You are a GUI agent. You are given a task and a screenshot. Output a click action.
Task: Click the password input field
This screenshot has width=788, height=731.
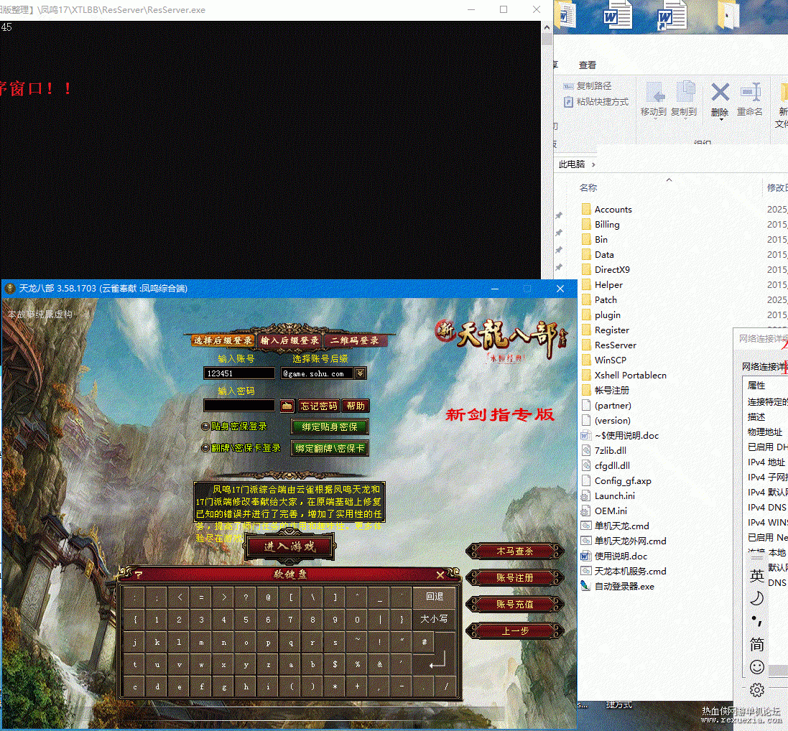click(x=239, y=406)
